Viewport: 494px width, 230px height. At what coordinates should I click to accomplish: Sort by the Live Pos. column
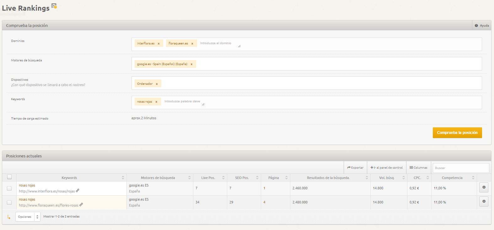point(210,178)
